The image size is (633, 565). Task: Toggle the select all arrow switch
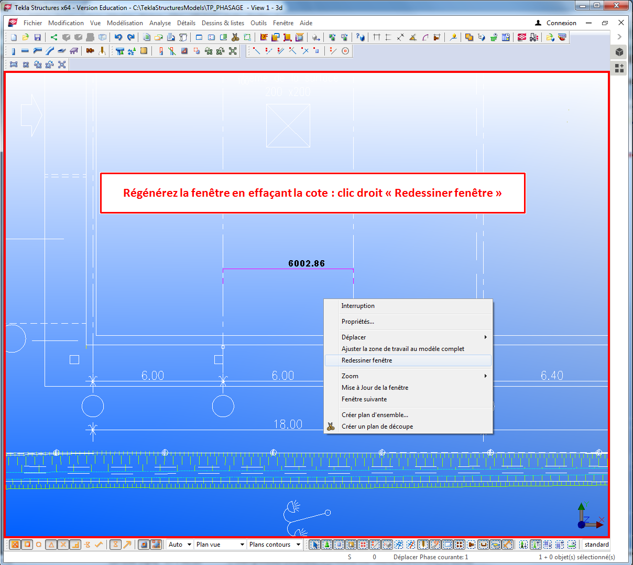[314, 545]
